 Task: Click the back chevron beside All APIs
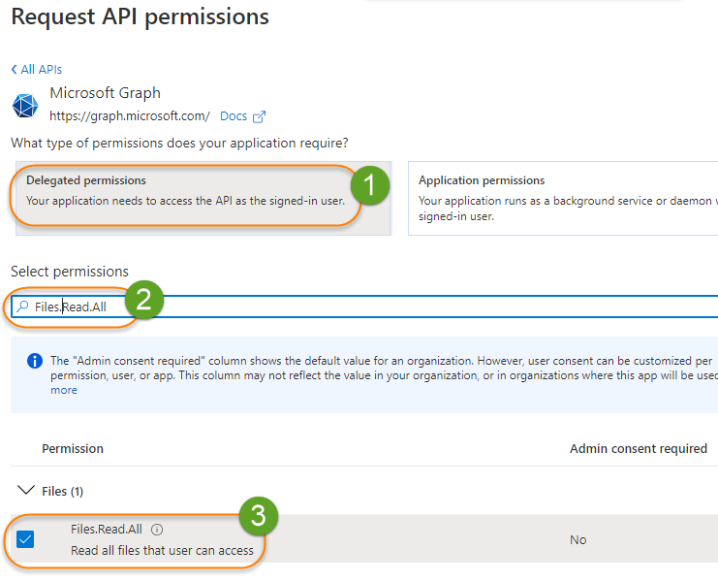15,70
